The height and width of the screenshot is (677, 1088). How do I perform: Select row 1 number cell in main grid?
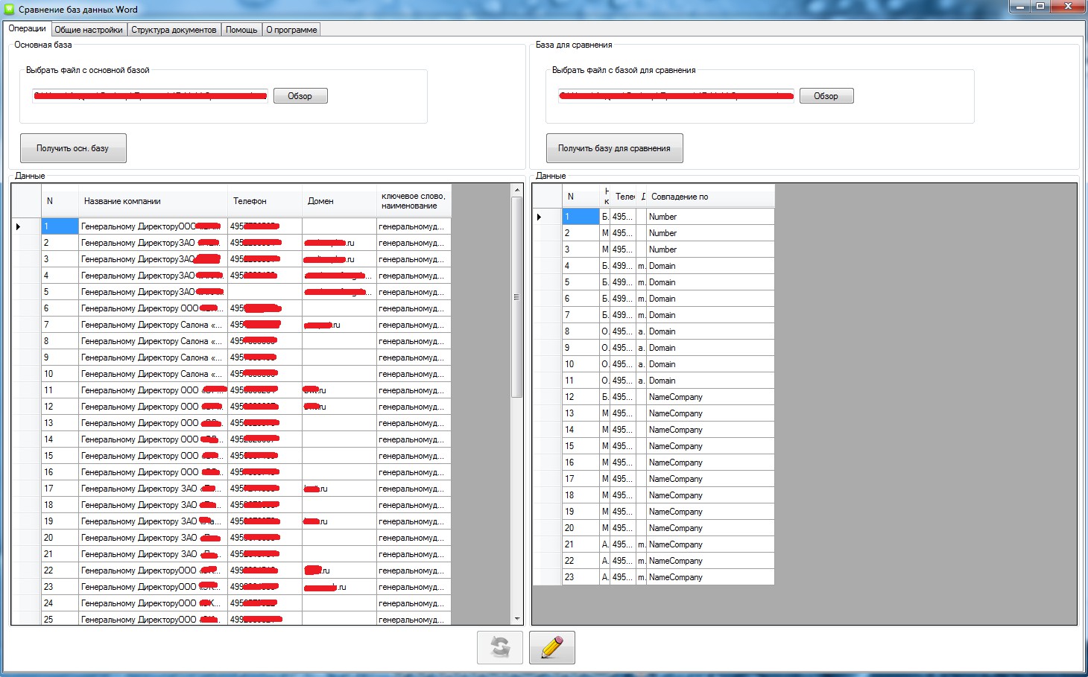(60, 226)
